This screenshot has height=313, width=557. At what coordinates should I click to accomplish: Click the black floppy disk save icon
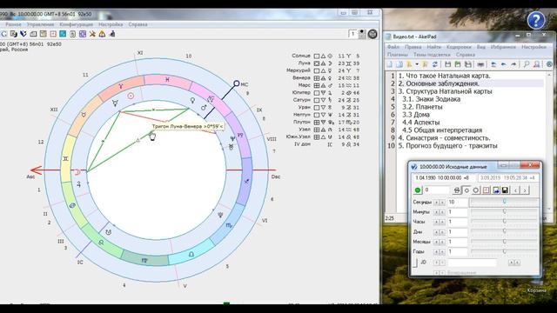point(505,190)
